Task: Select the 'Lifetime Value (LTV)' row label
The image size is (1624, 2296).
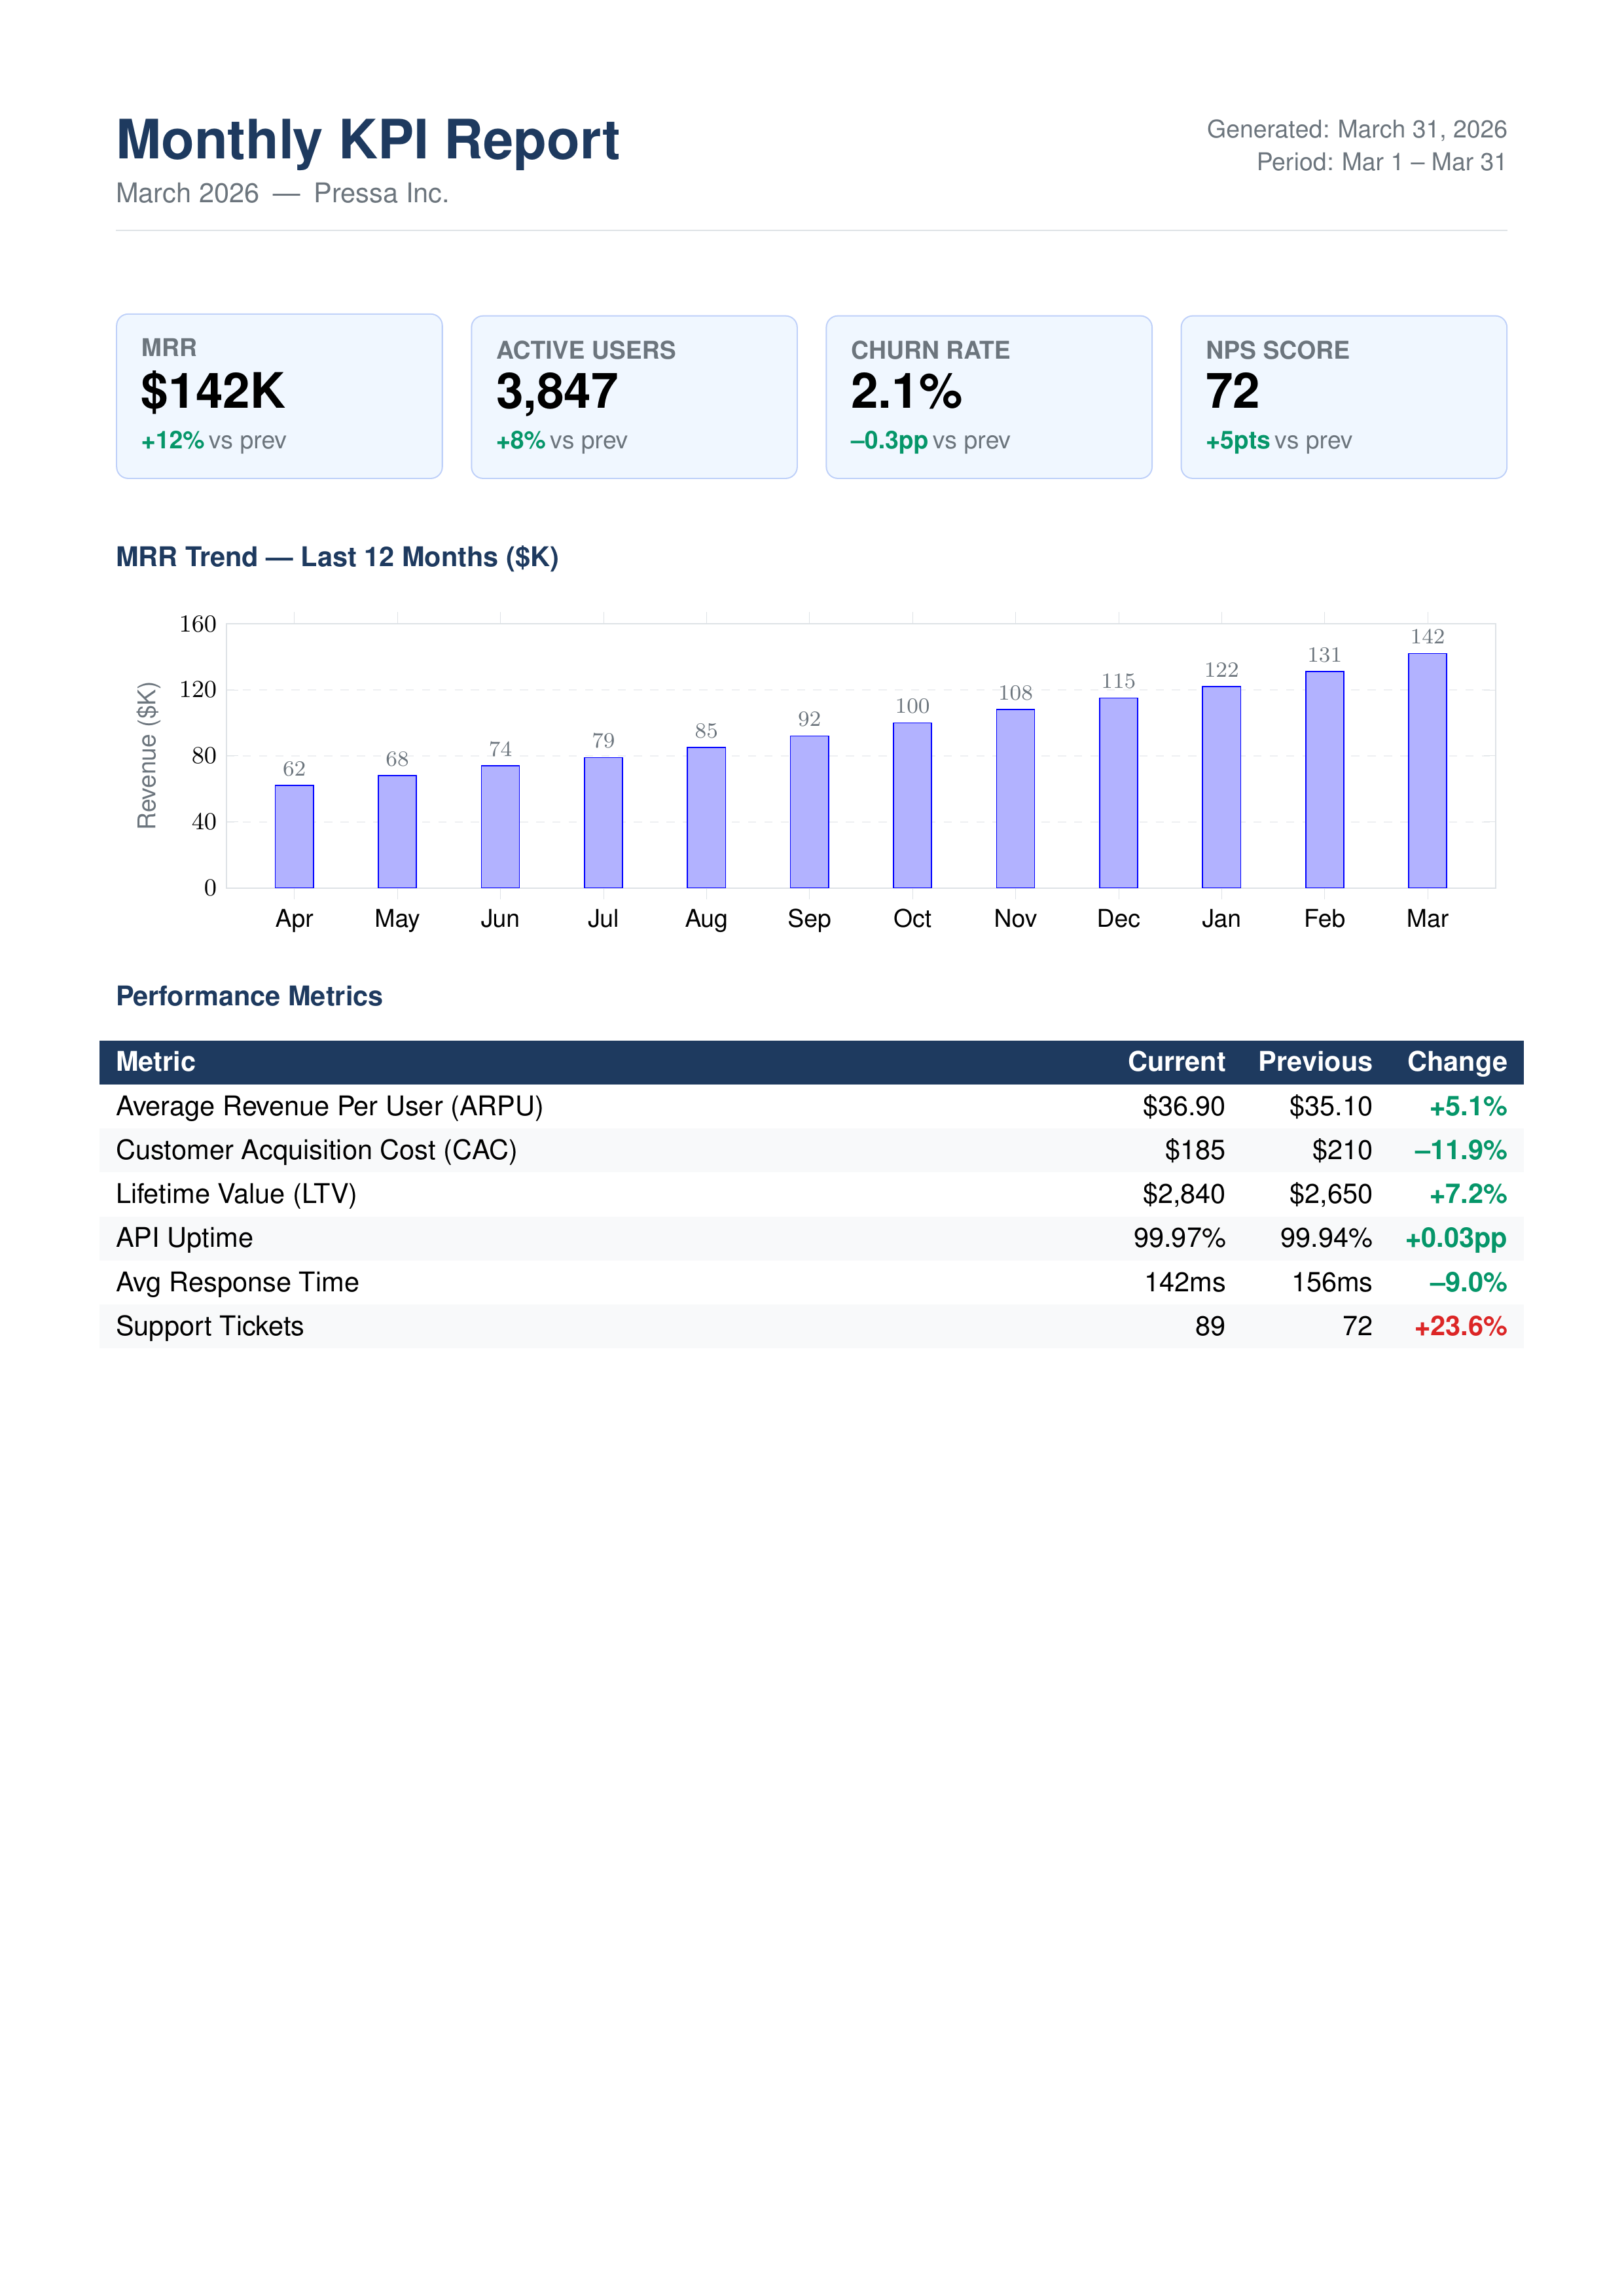Action: click(x=236, y=1195)
